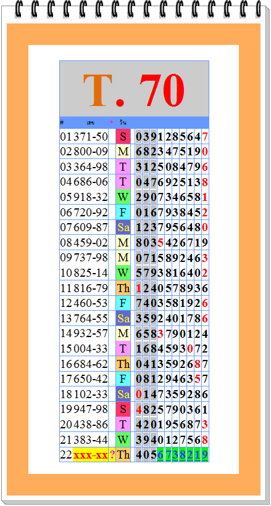Click the magenta asterisk in the header row
The height and width of the screenshot is (506, 271).
pos(112,122)
